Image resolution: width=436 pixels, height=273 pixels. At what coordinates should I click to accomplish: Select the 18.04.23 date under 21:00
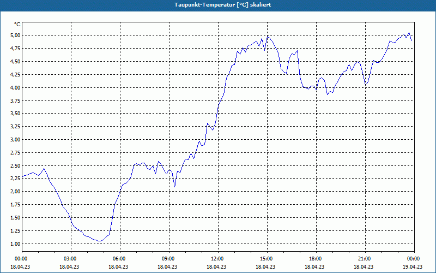tap(364, 267)
